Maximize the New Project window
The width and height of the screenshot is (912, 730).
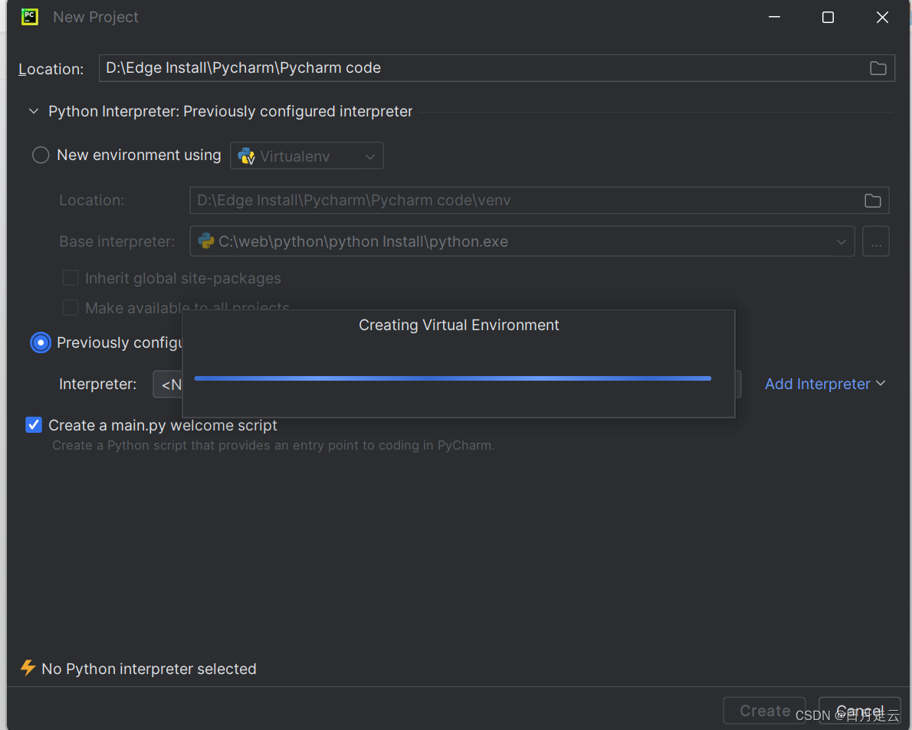click(828, 18)
